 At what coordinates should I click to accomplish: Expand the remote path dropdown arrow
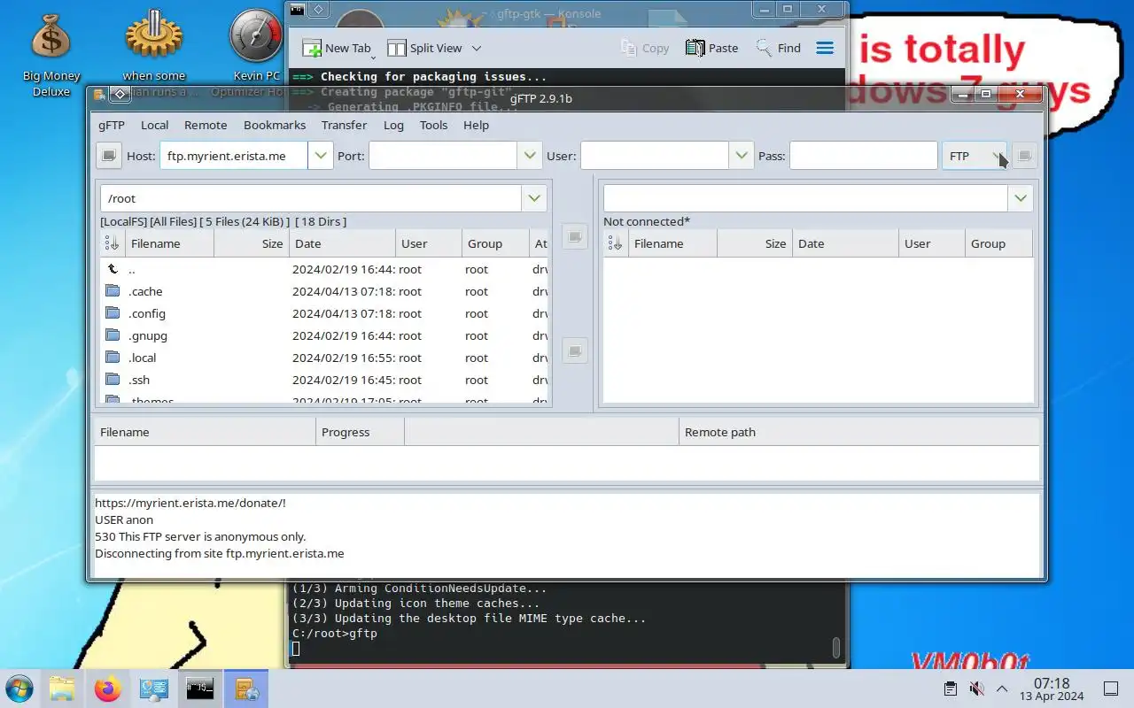click(x=1021, y=198)
